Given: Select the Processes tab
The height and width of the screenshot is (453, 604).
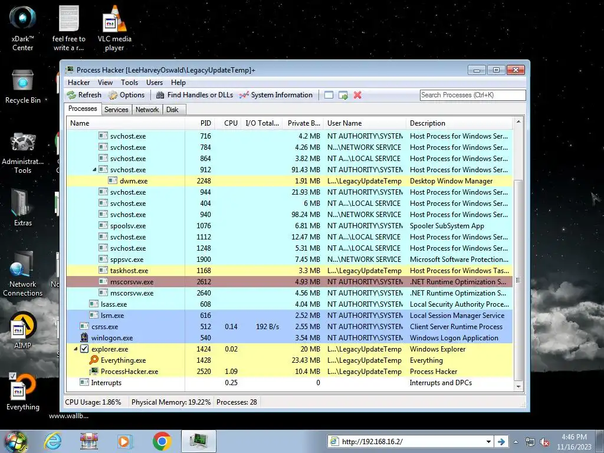Looking at the screenshot, I should pyautogui.click(x=83, y=109).
